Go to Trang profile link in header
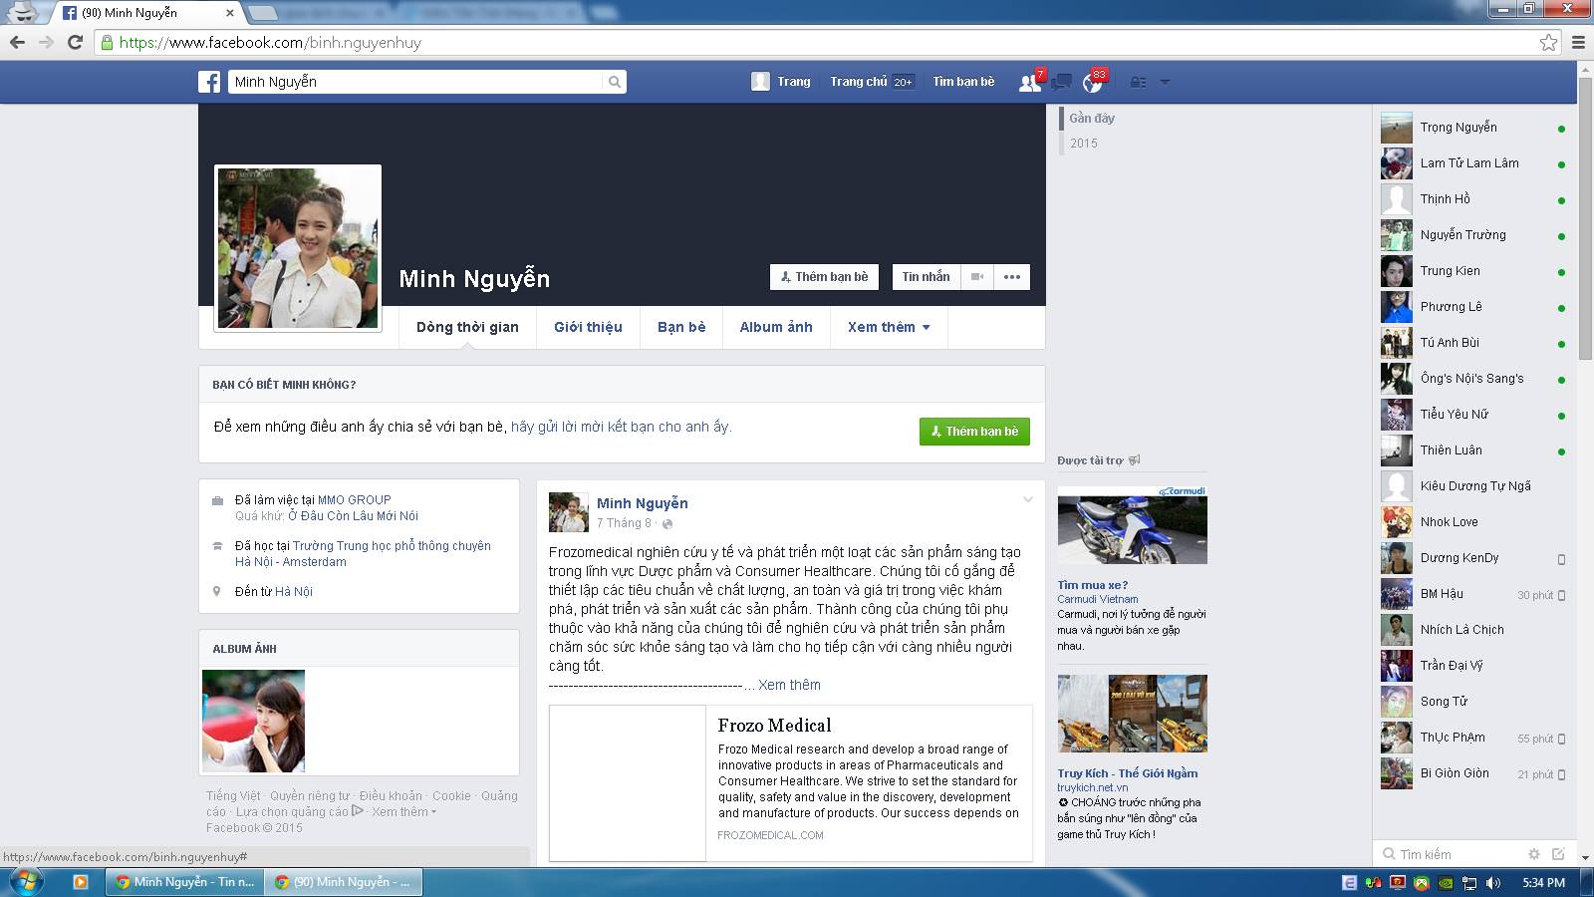Viewport: 1594px width, 897px height. (781, 82)
